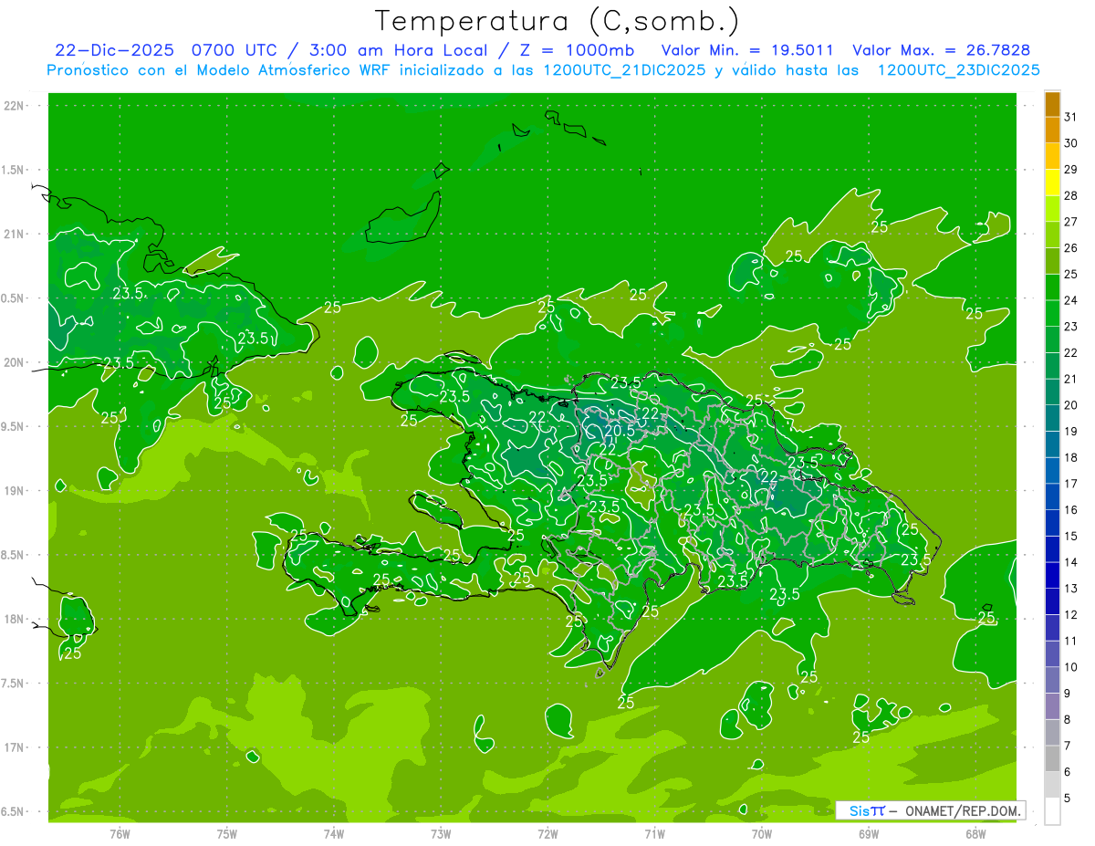The height and width of the screenshot is (846, 1095).
Task: Click the 16 label on the color scale
Action: 1071,510
